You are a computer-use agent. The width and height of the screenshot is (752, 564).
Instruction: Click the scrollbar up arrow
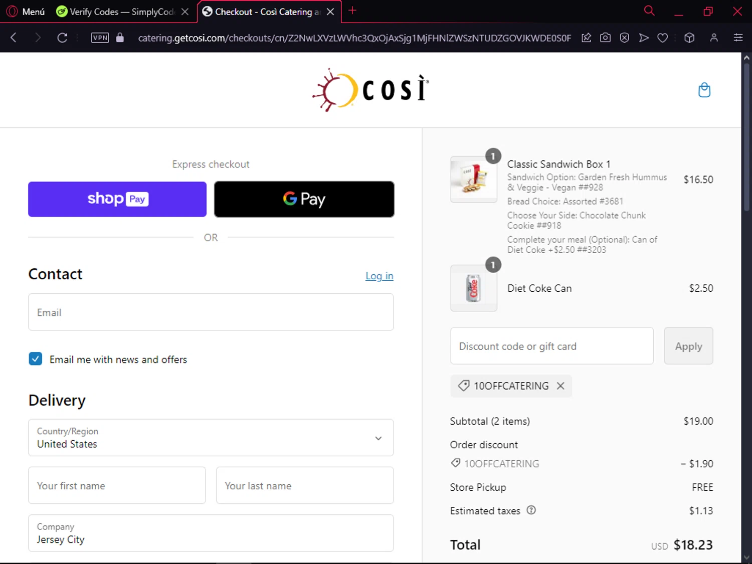[x=746, y=58]
